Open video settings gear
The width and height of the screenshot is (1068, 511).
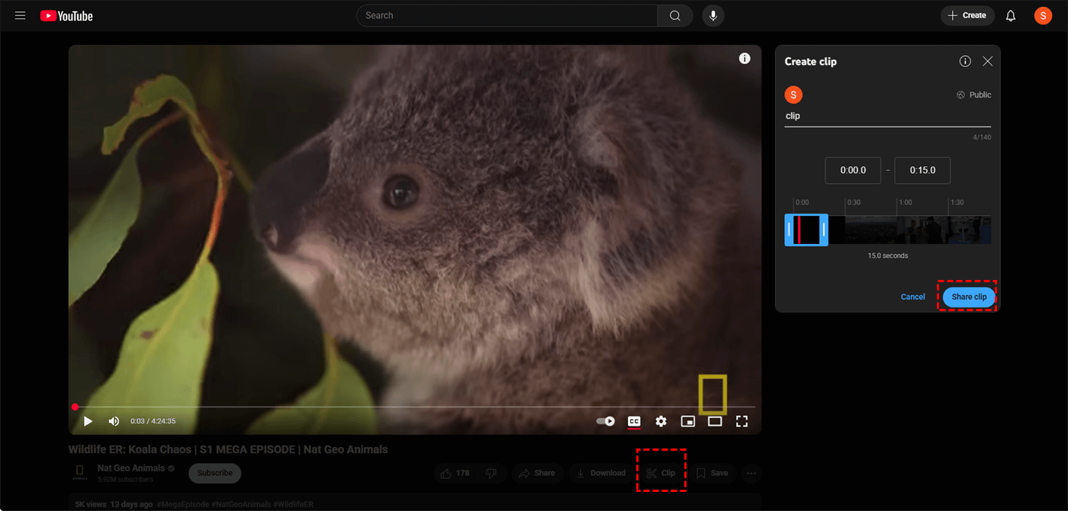coord(661,421)
